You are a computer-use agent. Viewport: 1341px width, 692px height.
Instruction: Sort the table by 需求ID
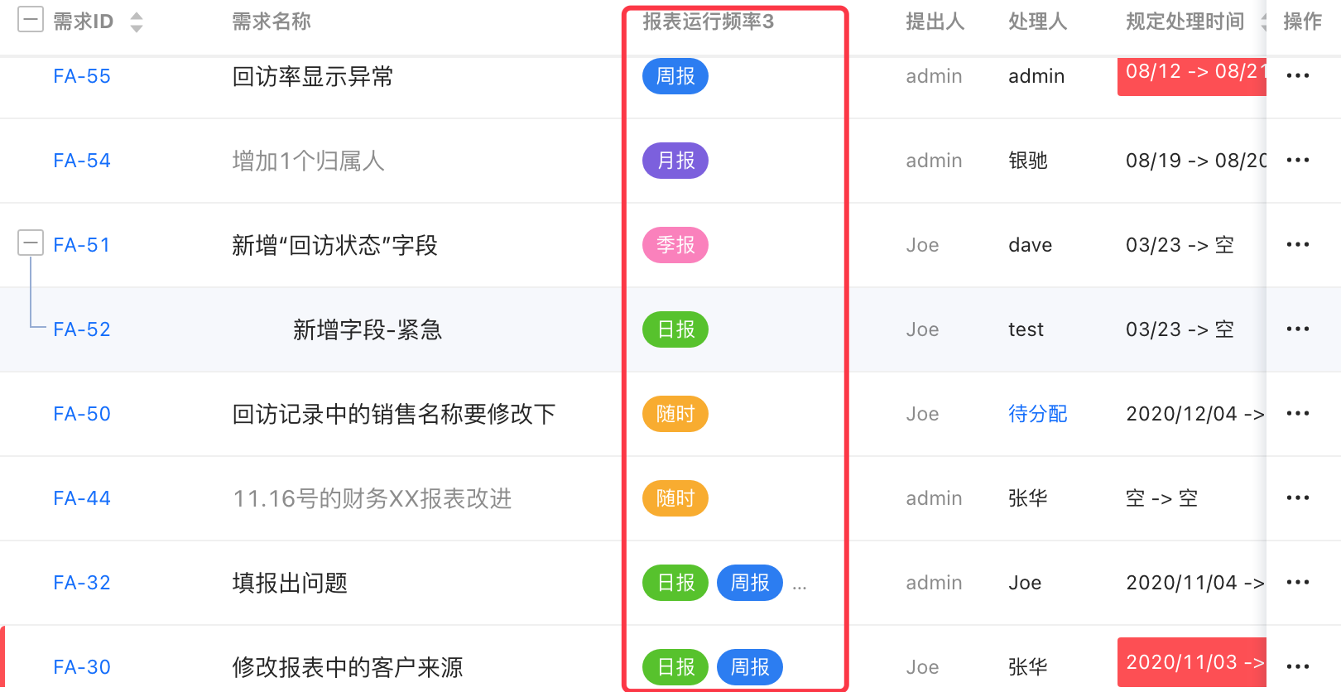point(137,22)
